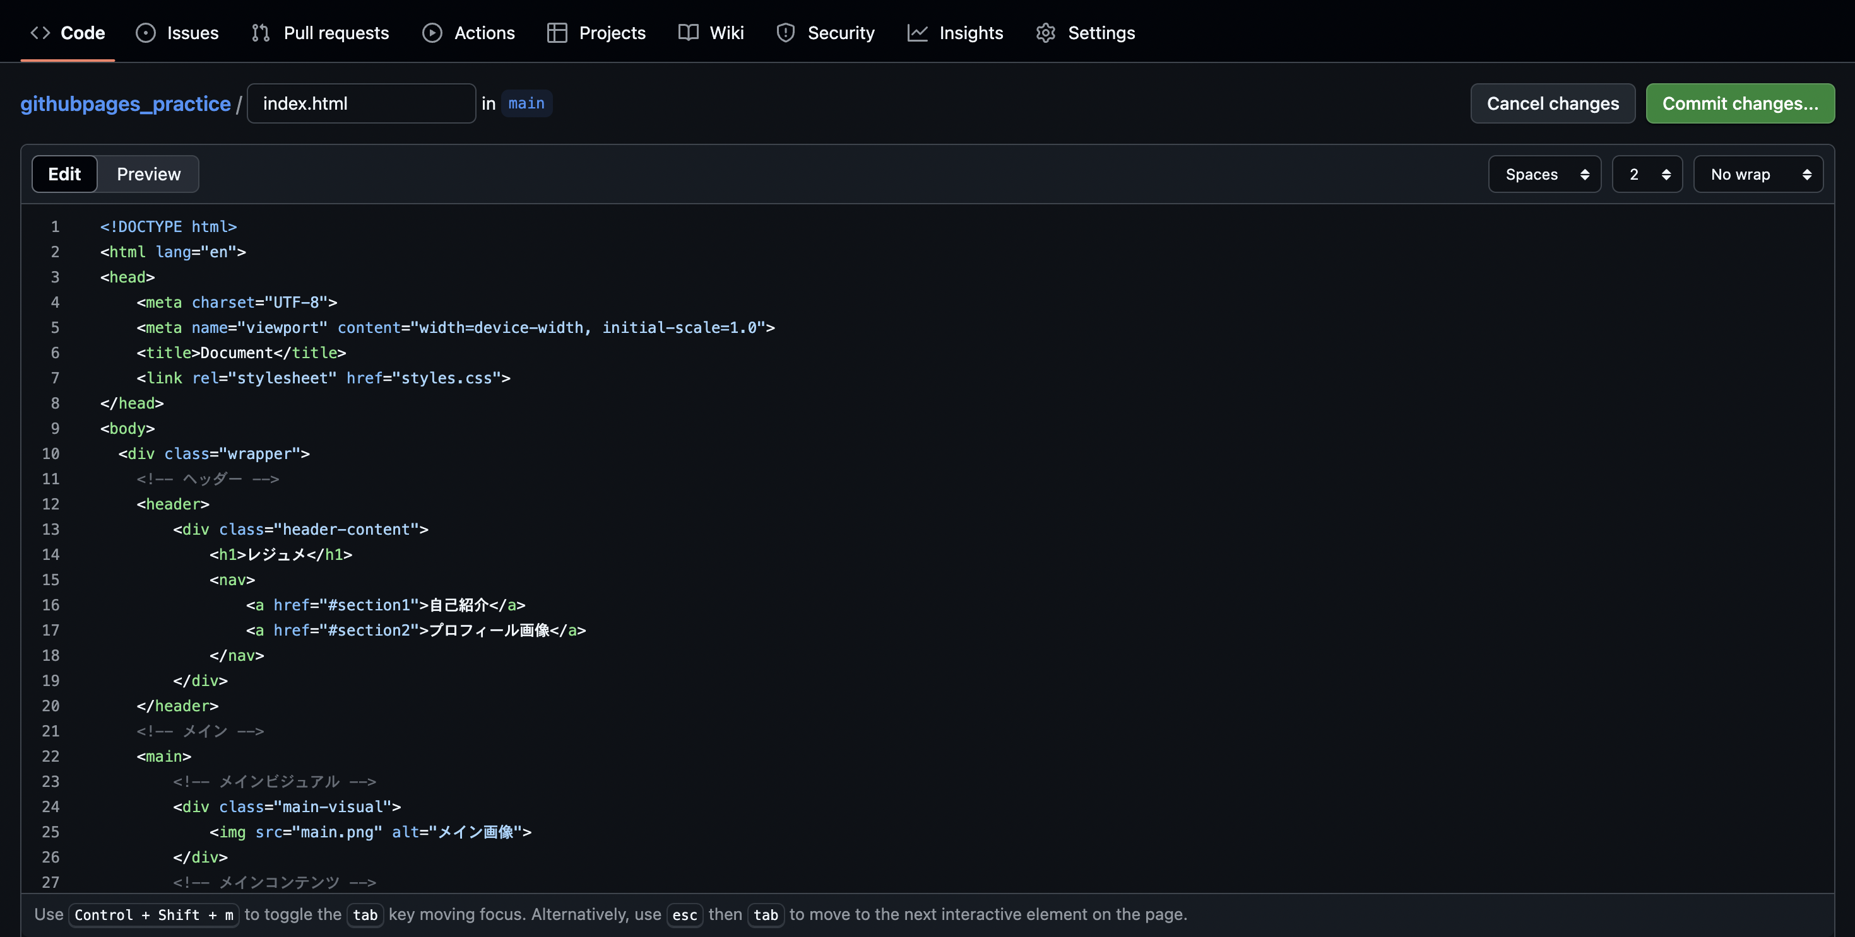Open Issues via its circle icon

tap(145, 32)
